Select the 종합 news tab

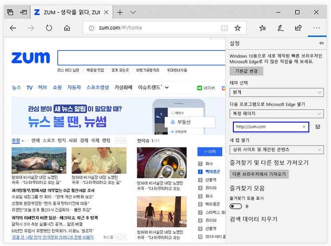pyautogui.click(x=16, y=140)
